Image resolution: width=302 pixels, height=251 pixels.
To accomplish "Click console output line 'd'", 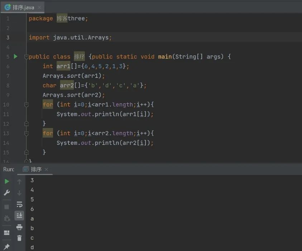I will point(32,247).
